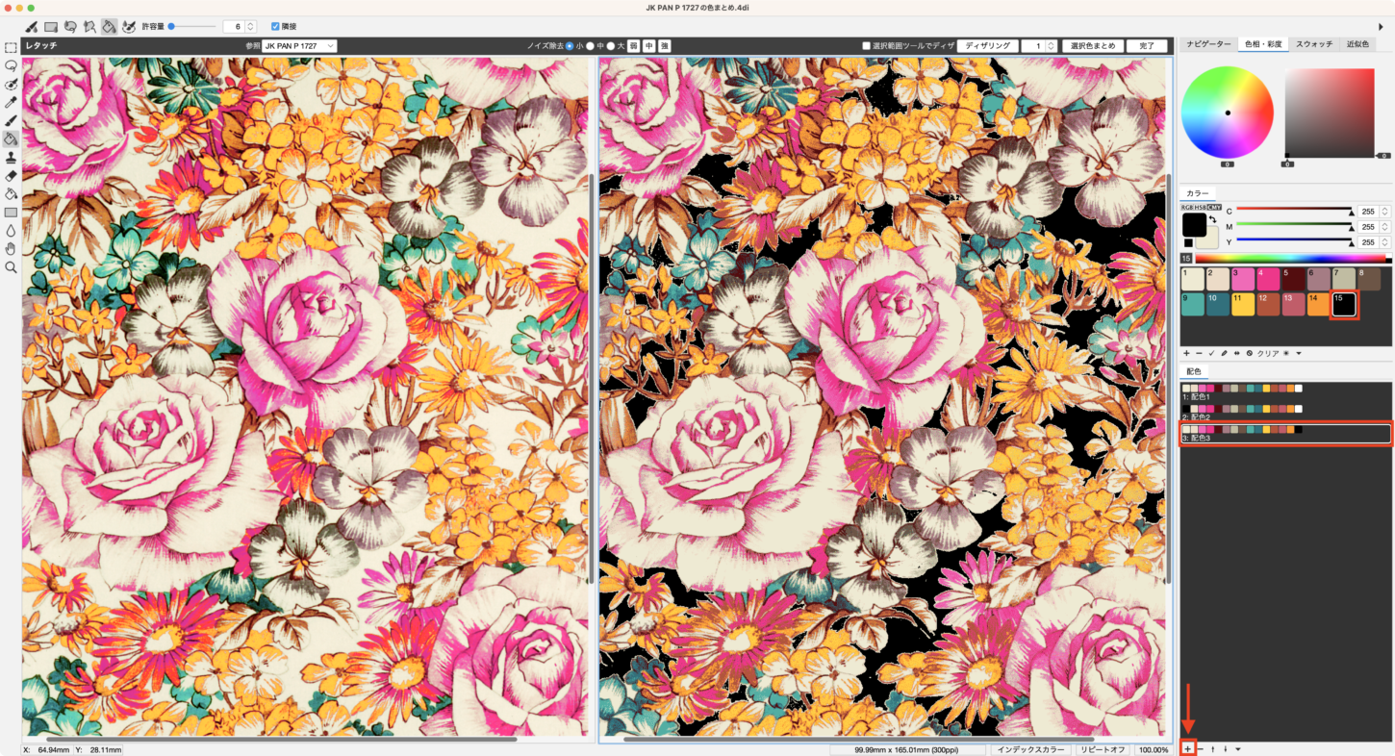The width and height of the screenshot is (1395, 756).
Task: Select the eyedropper tool in left toolbar
Action: pyautogui.click(x=11, y=102)
